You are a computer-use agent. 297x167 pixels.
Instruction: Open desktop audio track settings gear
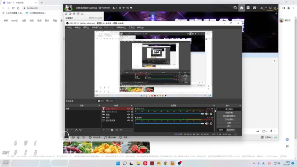pyautogui.click(x=211, y=124)
